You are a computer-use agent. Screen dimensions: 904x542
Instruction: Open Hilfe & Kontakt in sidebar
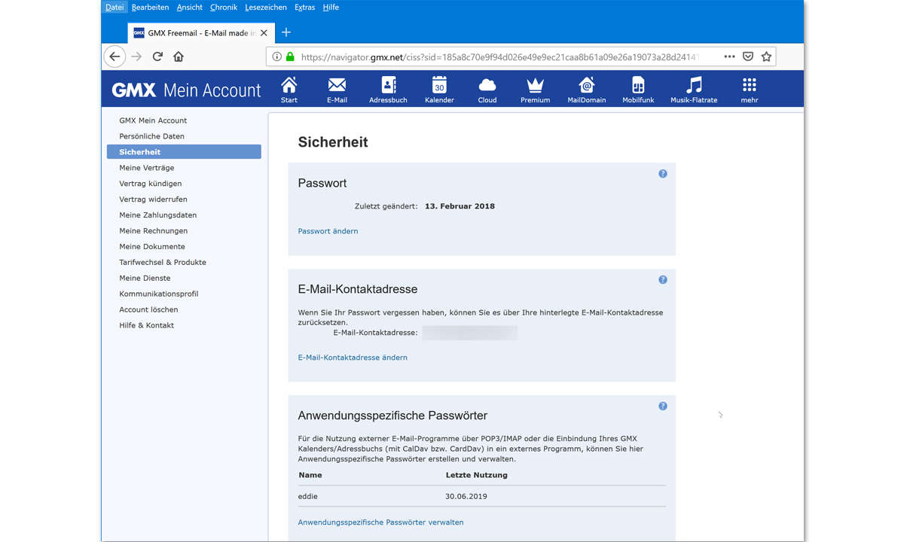(x=146, y=326)
